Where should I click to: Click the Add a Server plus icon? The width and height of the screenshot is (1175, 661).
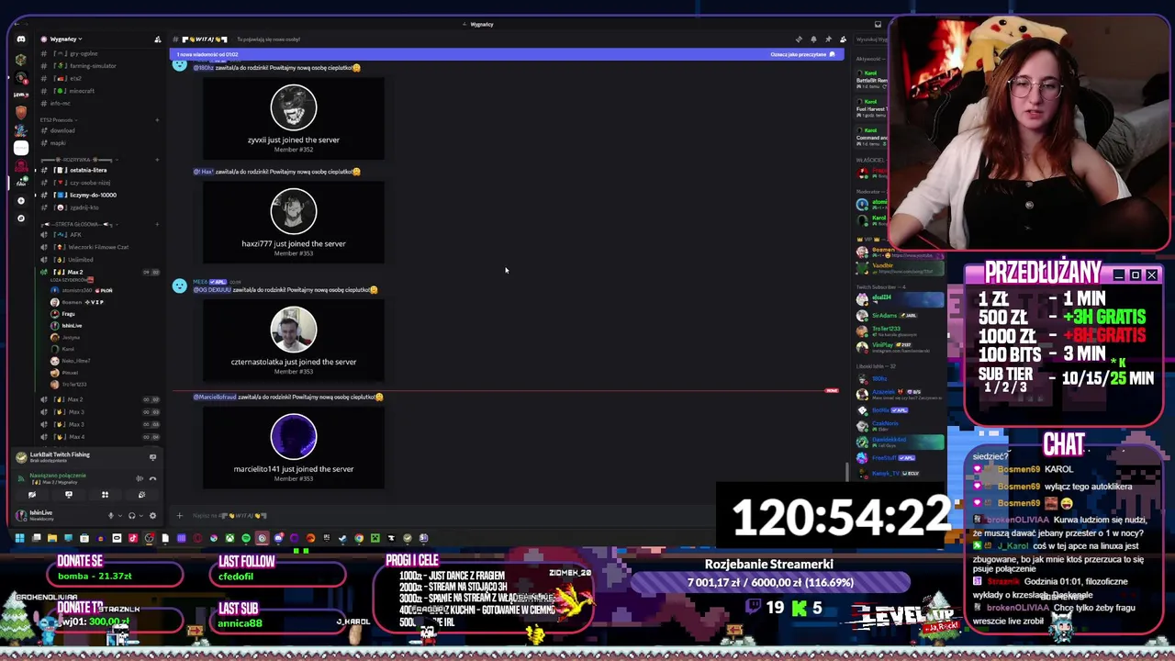(21, 200)
